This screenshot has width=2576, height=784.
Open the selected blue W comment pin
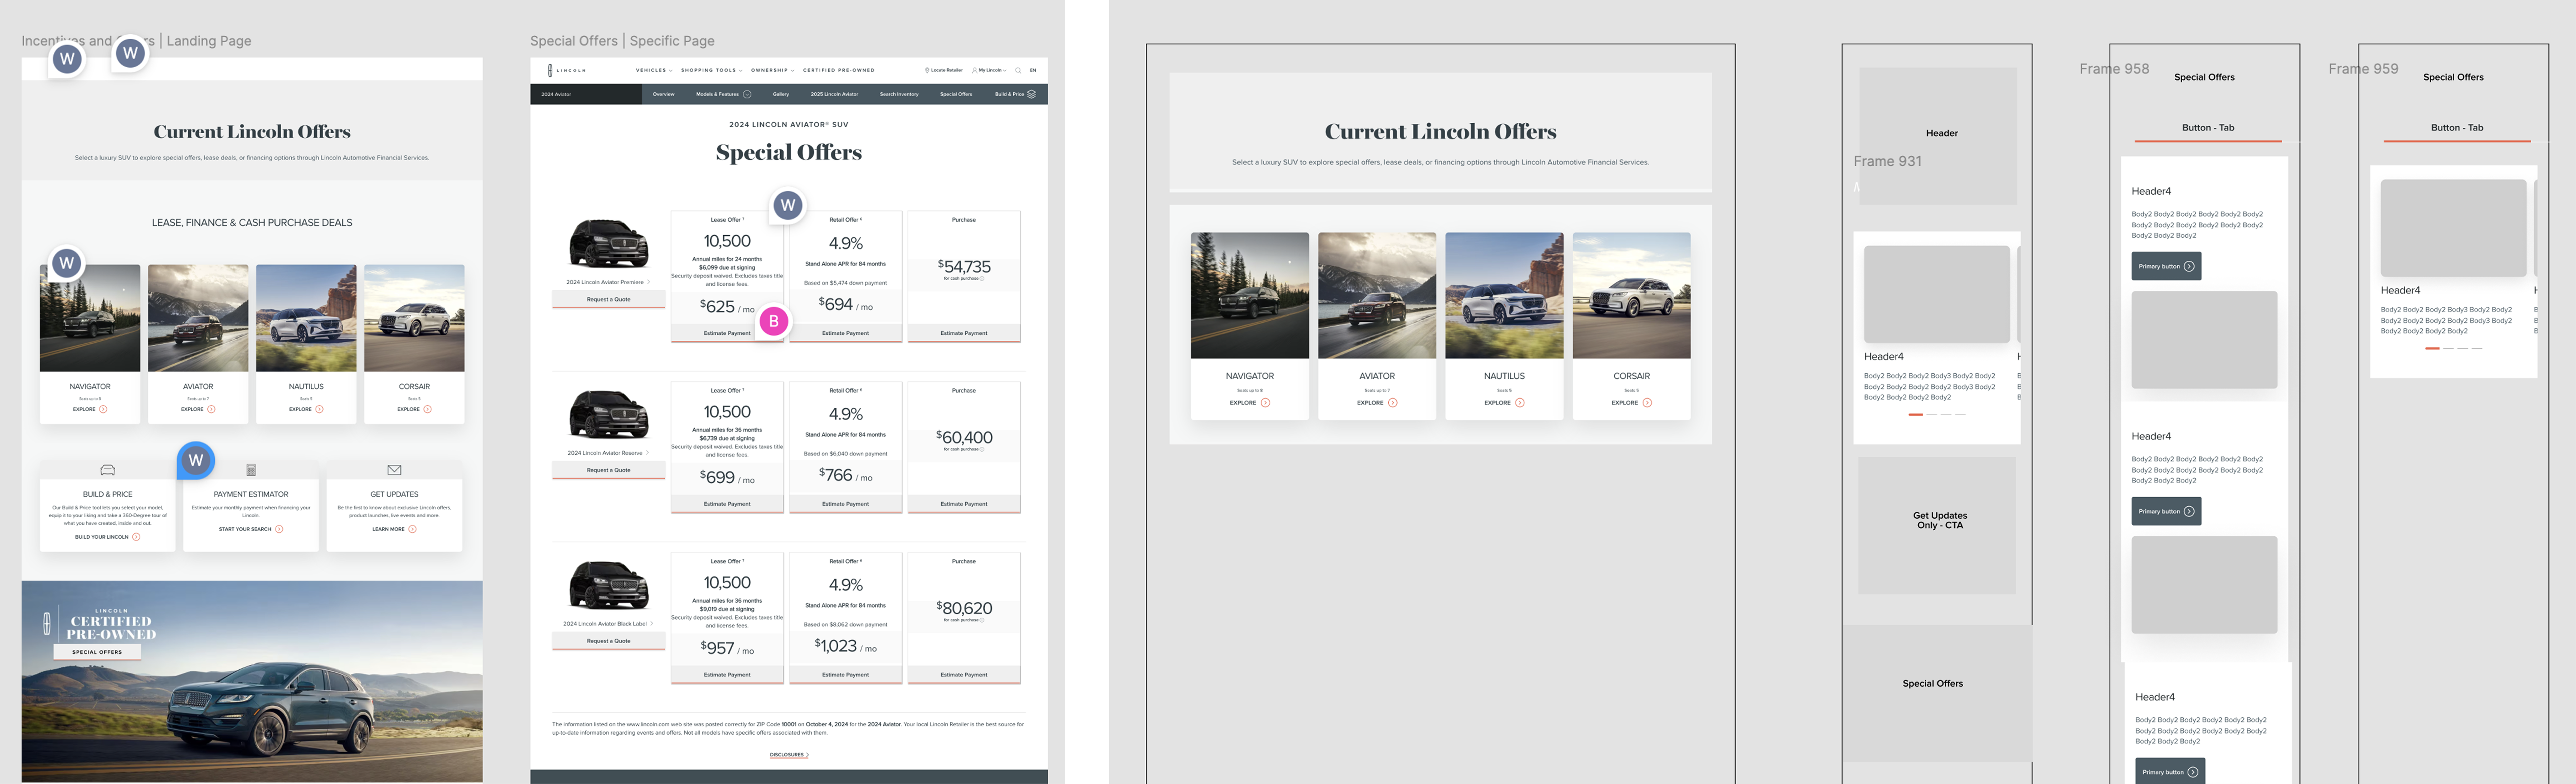(x=196, y=460)
